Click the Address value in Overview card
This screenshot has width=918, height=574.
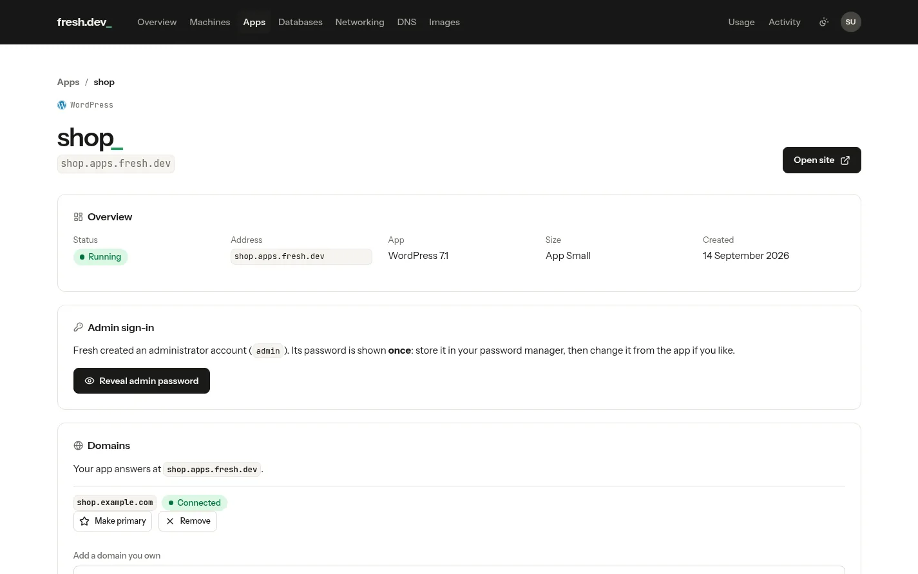[x=301, y=256]
